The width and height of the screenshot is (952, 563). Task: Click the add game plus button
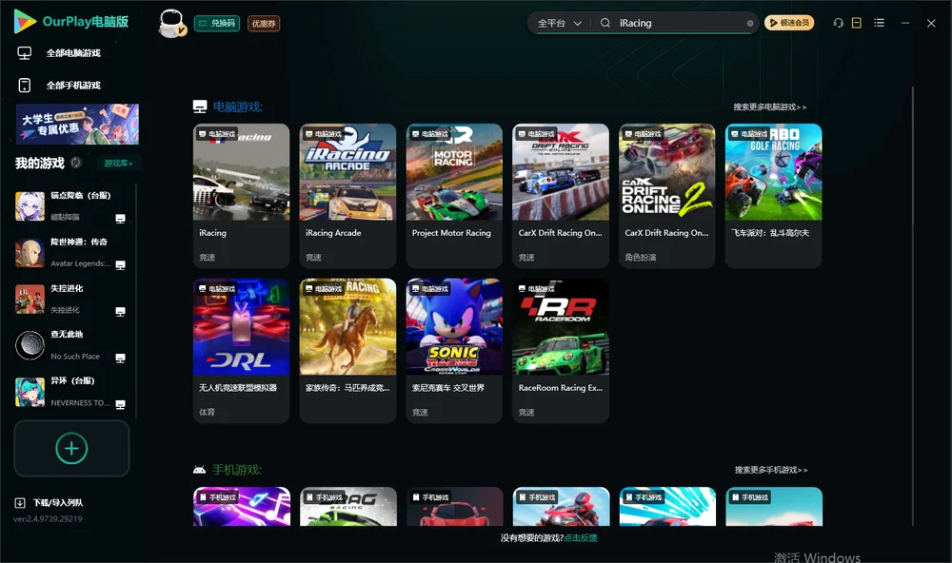71,448
